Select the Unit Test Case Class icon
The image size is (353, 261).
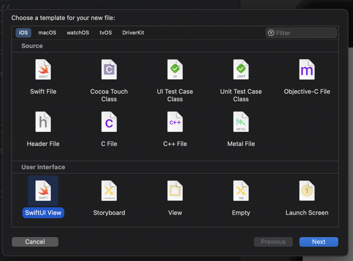point(241,69)
